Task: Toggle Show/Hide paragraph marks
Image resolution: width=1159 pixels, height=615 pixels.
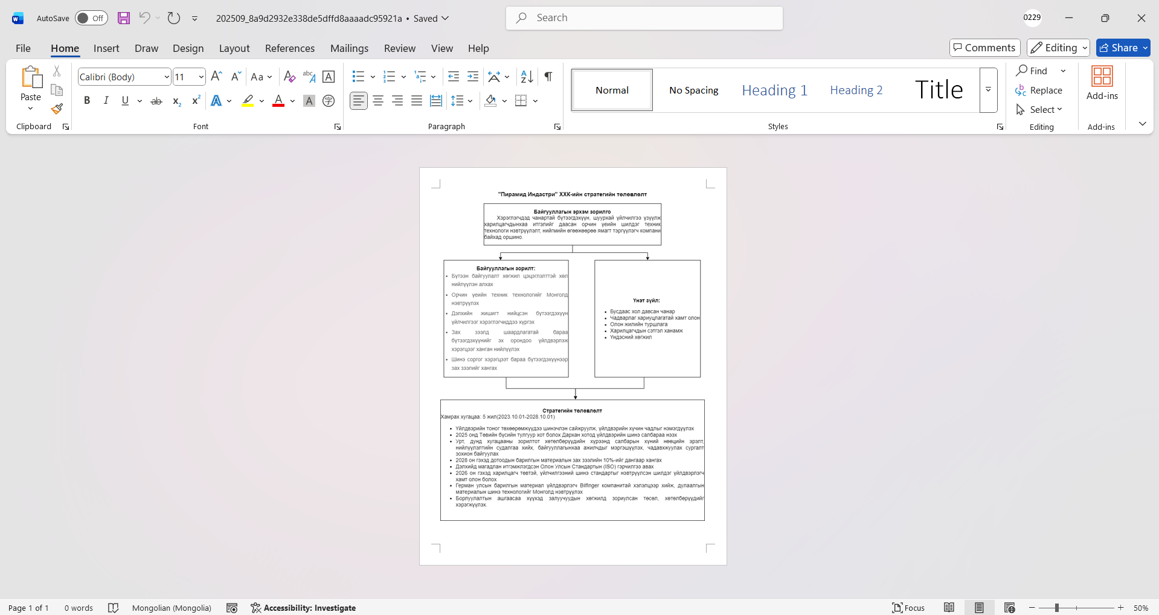Action: click(548, 77)
